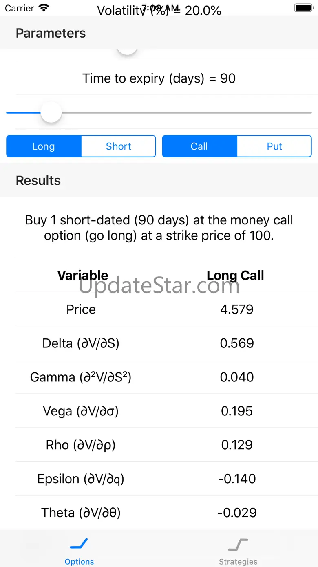318x567 pixels.
Task: Click the Results section header
Action: (x=38, y=180)
